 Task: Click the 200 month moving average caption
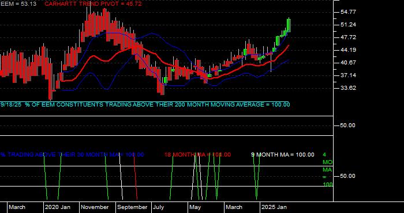click(145, 105)
